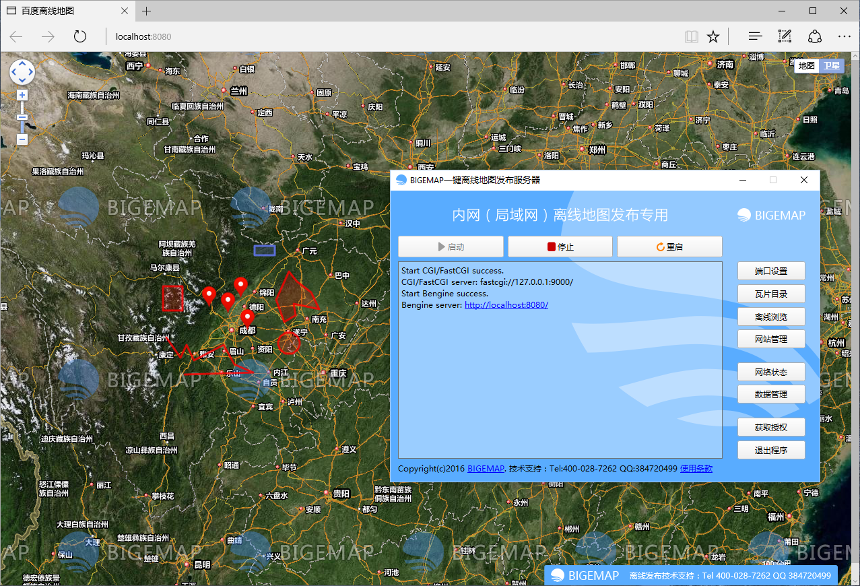Click the map zoom level slider handle

pyautogui.click(x=22, y=117)
